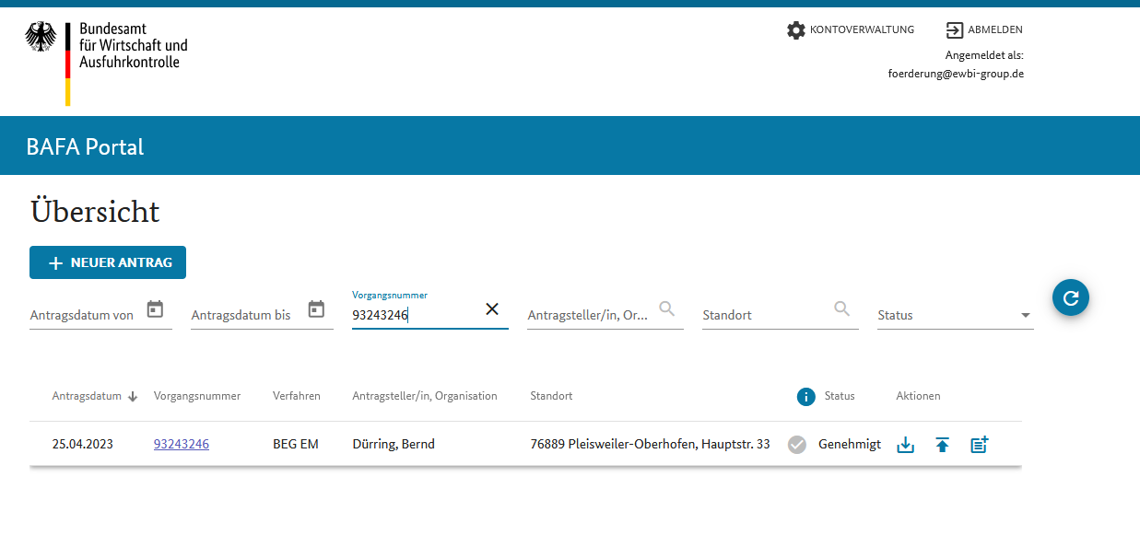This screenshot has height=535, width=1140.
Task: Click the upload arrow icon in Aktionen
Action: click(x=942, y=445)
